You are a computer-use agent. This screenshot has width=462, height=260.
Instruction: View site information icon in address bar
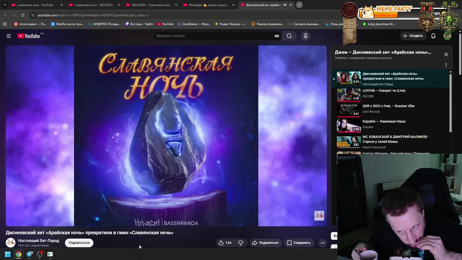(x=33, y=15)
